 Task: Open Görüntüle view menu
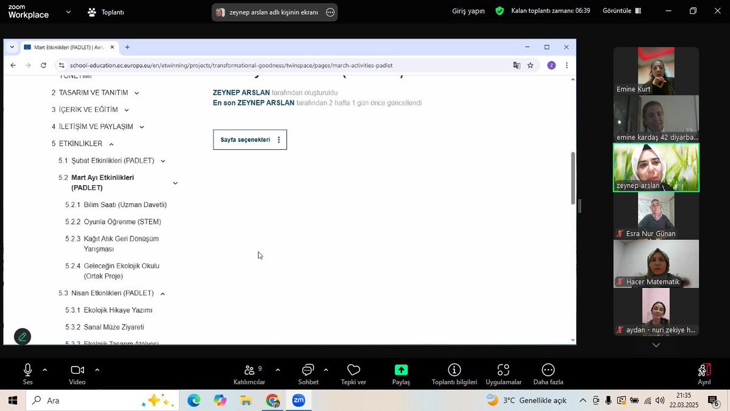pyautogui.click(x=622, y=11)
